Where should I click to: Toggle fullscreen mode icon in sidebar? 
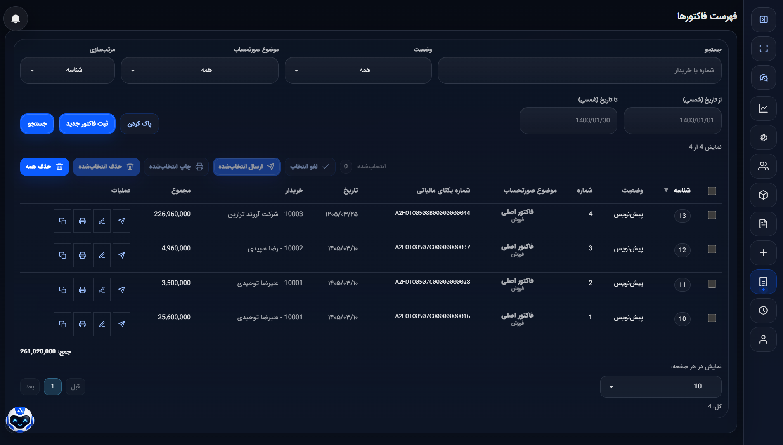(763, 48)
